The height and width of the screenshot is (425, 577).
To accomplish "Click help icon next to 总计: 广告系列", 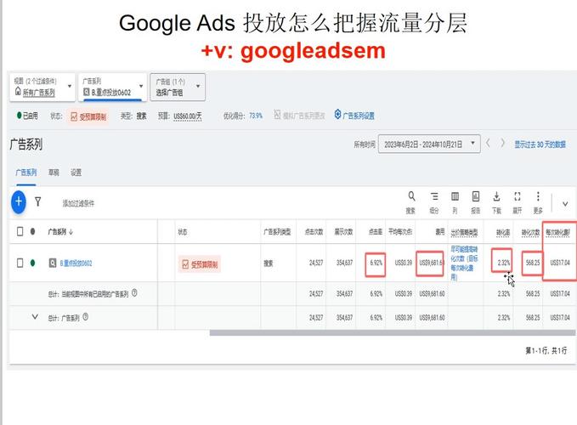I will (85, 317).
